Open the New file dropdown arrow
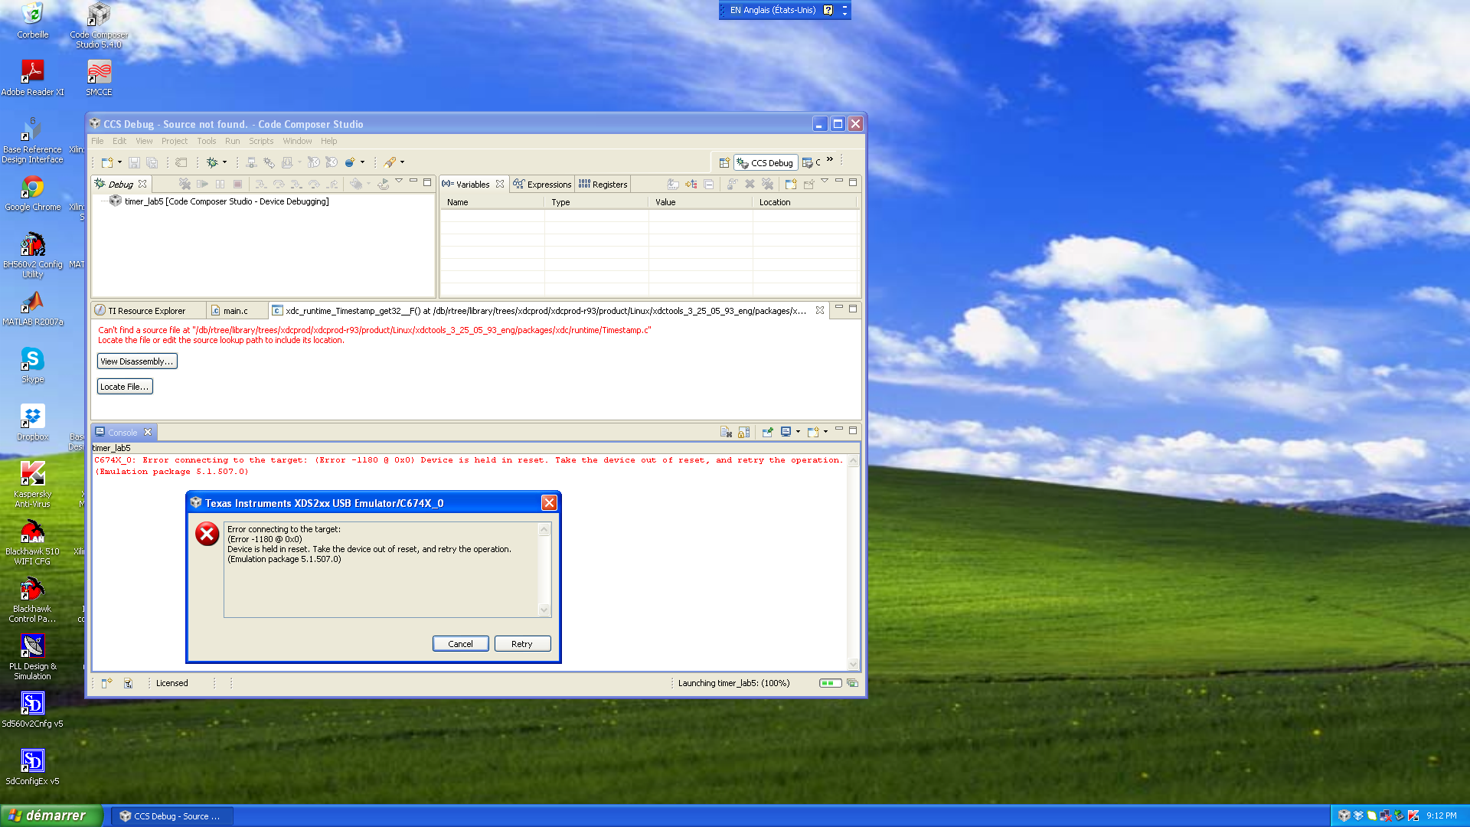 click(119, 162)
